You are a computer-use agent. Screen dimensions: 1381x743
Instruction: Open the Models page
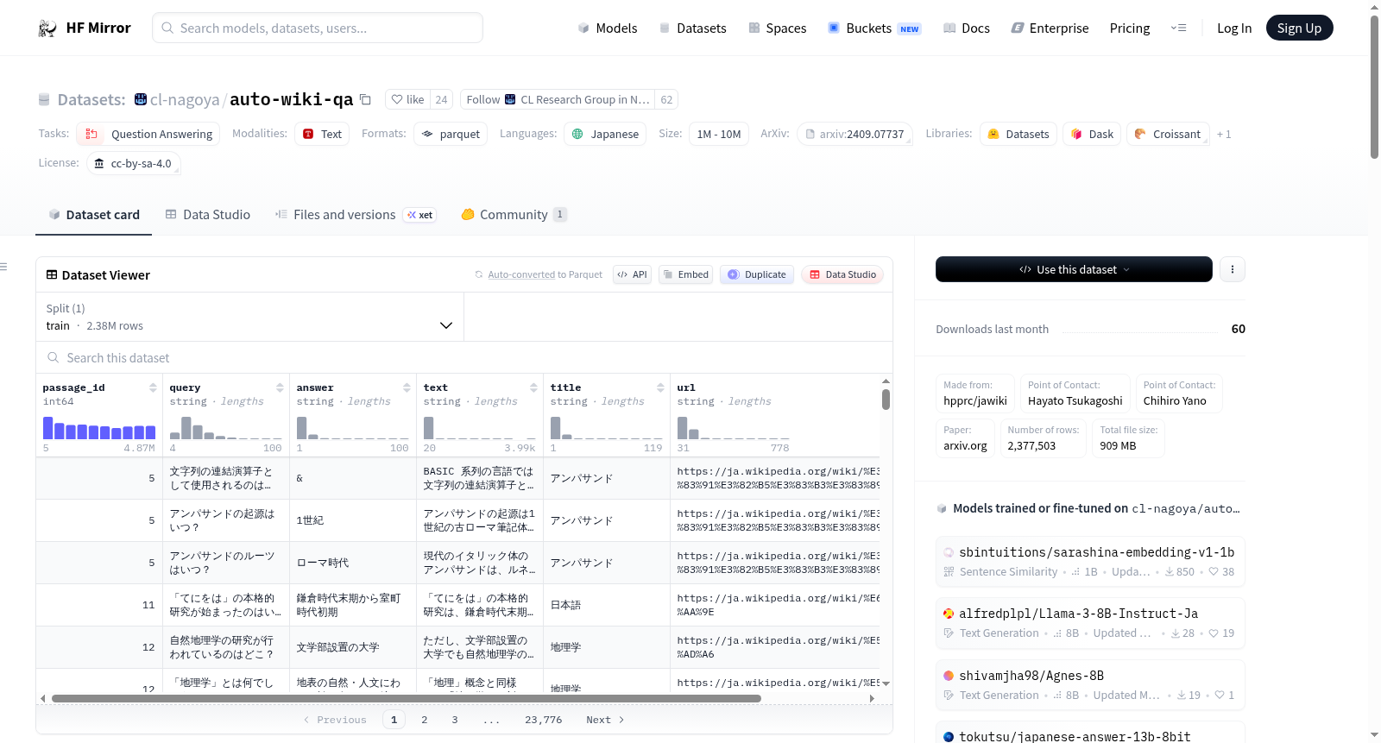608,28
